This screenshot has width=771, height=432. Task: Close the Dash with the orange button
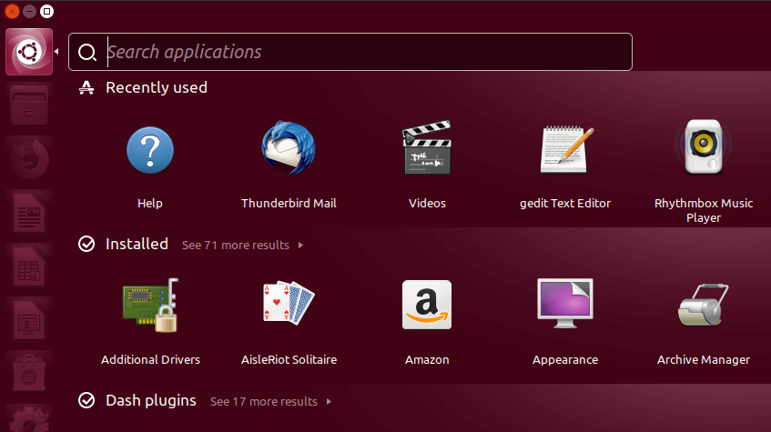[x=12, y=11]
